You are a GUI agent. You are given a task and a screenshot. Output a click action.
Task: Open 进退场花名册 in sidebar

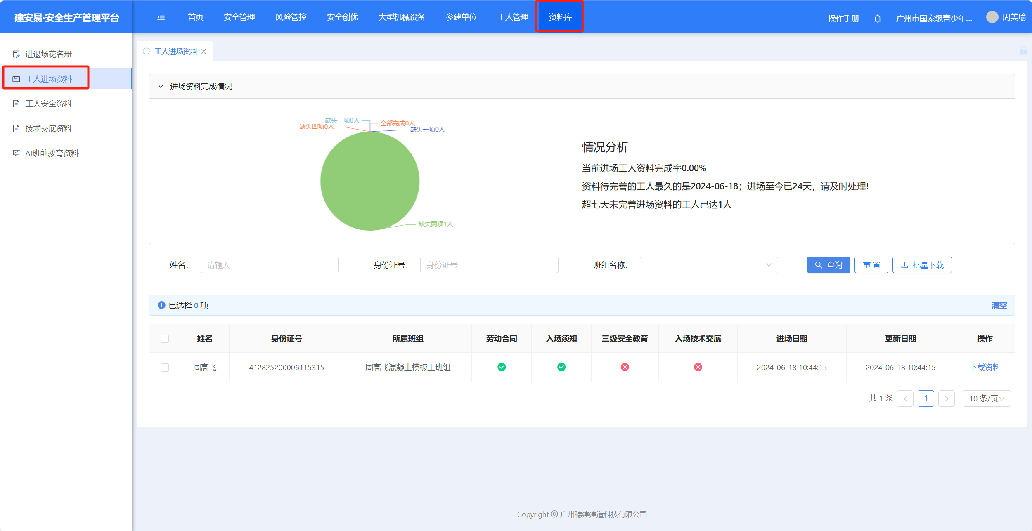[48, 54]
